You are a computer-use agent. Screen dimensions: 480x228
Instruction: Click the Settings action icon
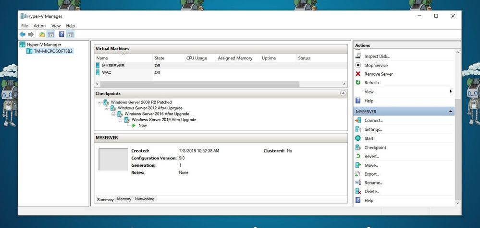[358, 129]
